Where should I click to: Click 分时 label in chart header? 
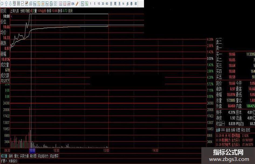[22, 11]
